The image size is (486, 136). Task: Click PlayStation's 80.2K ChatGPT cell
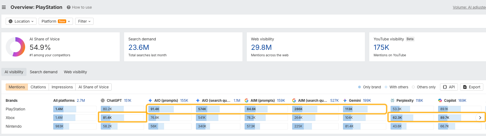tap(122, 109)
